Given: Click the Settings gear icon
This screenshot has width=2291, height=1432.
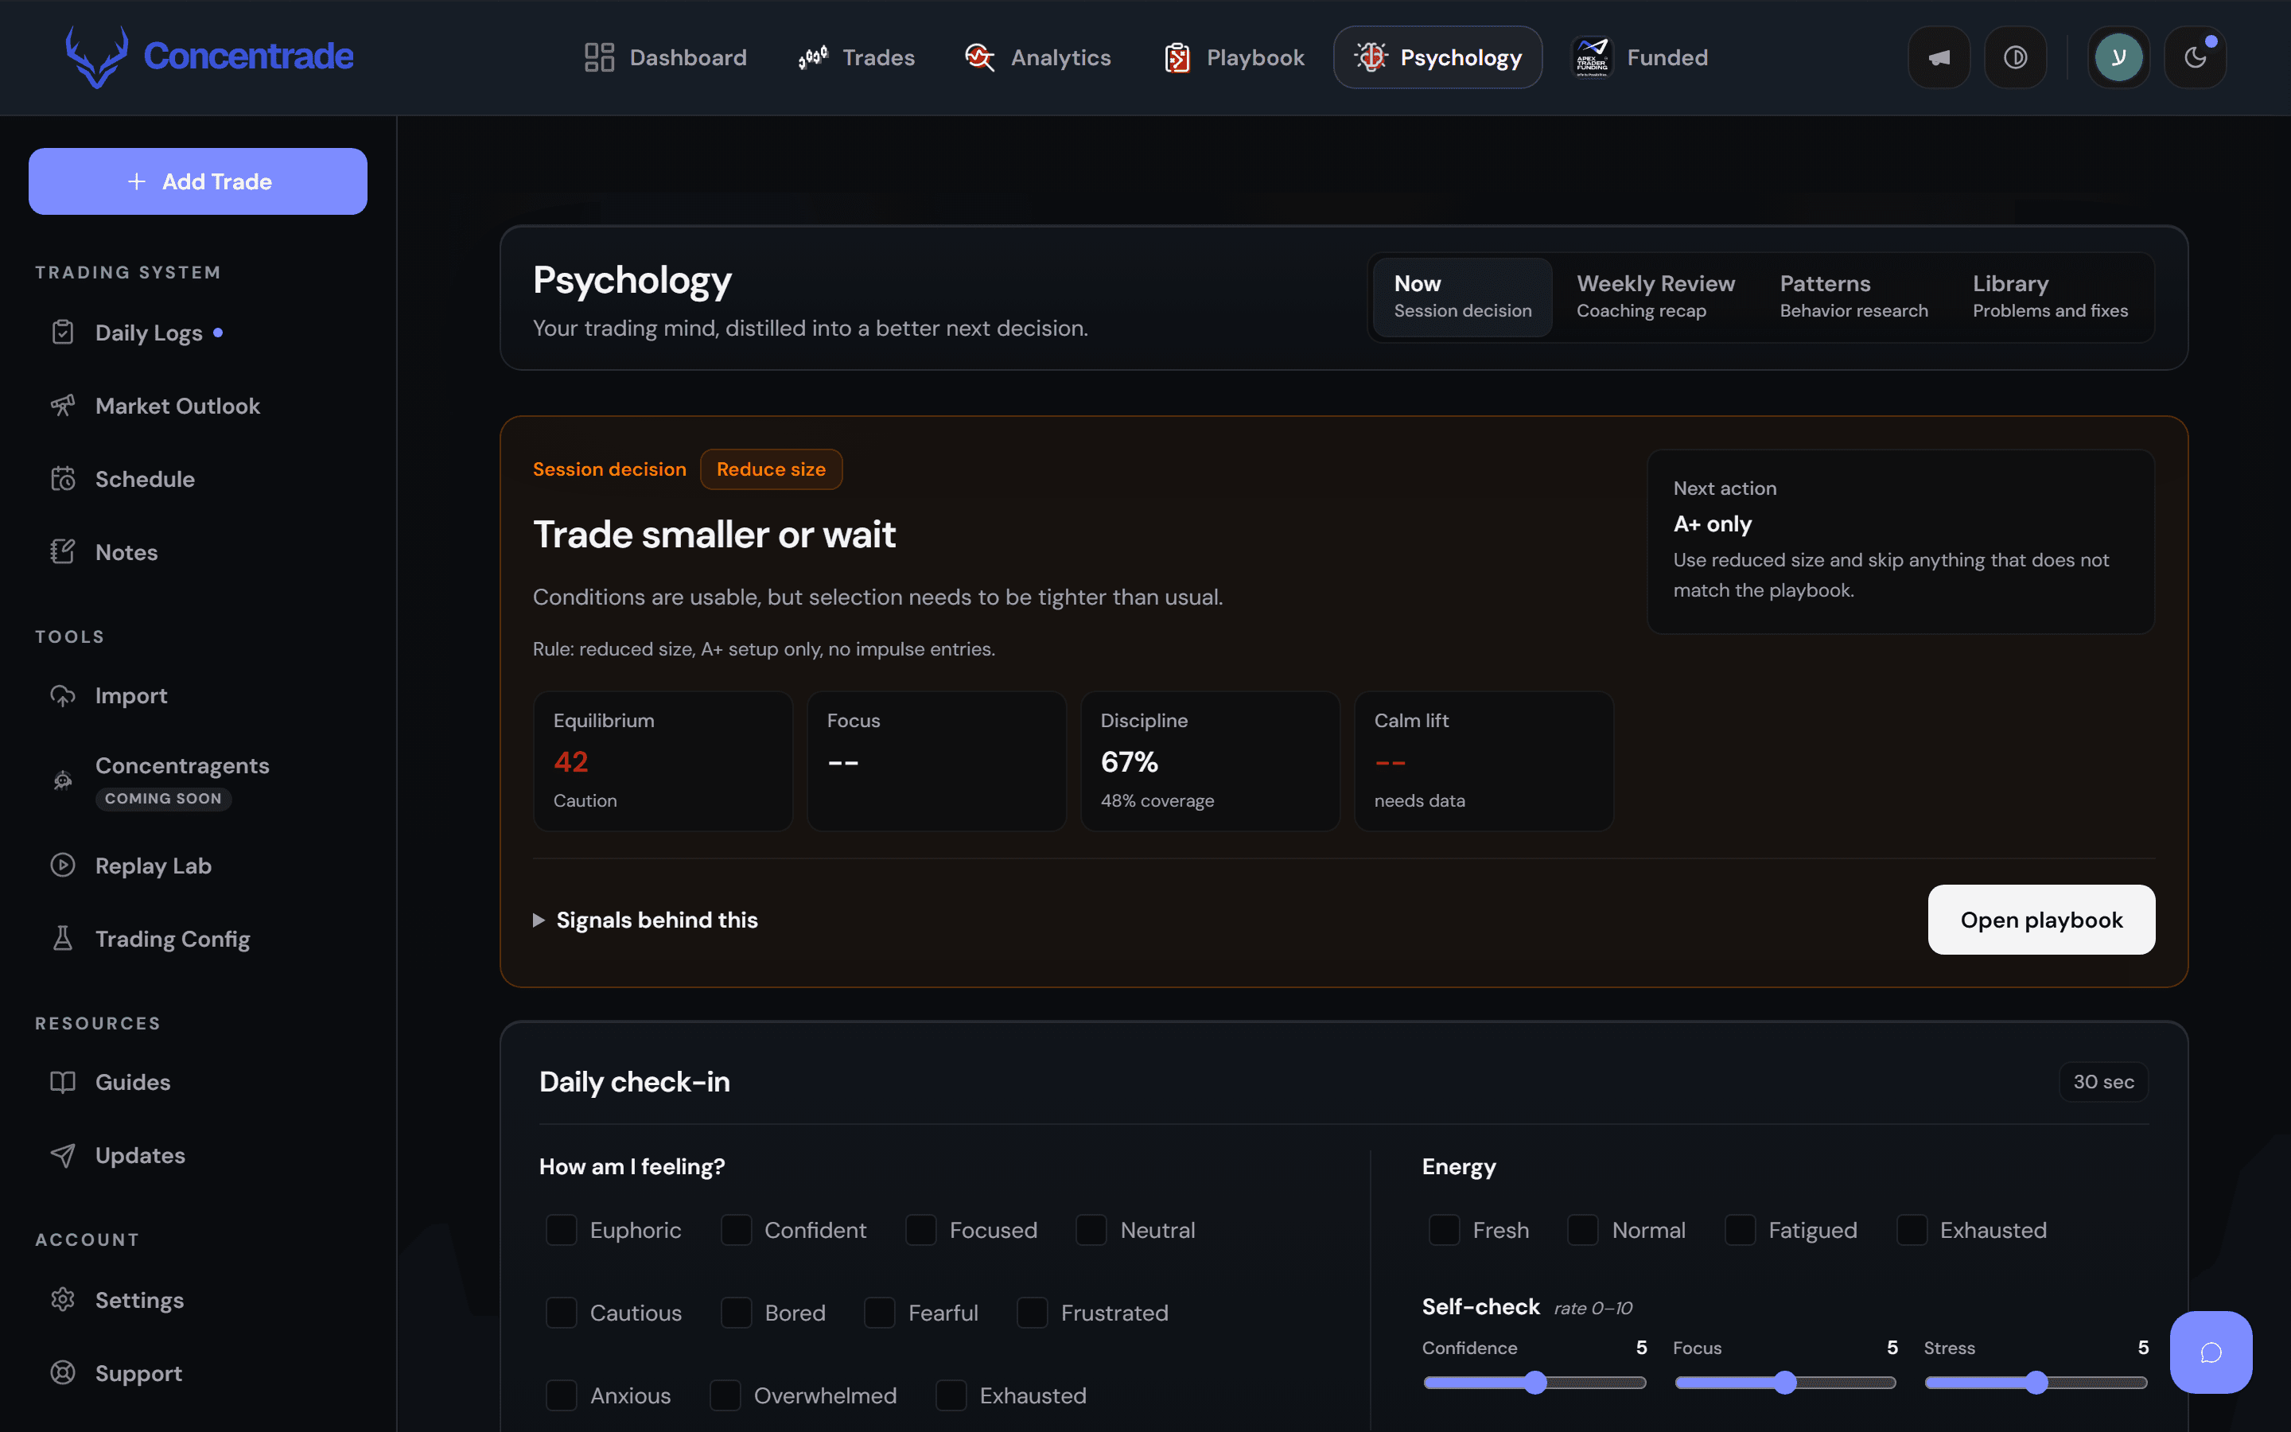Looking at the screenshot, I should coord(63,1301).
